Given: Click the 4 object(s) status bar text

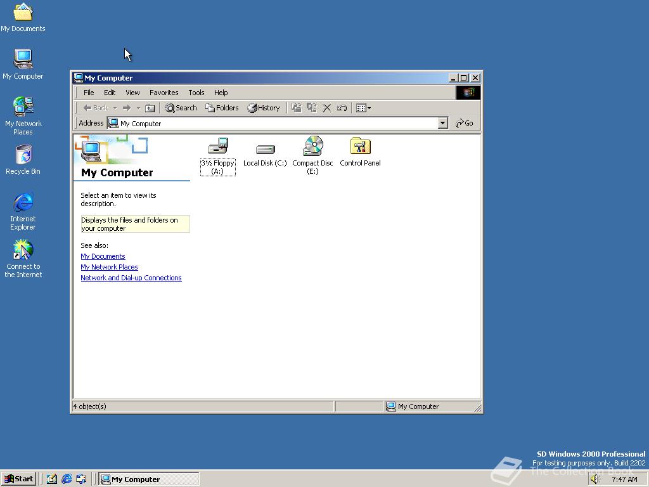Looking at the screenshot, I should 90,406.
